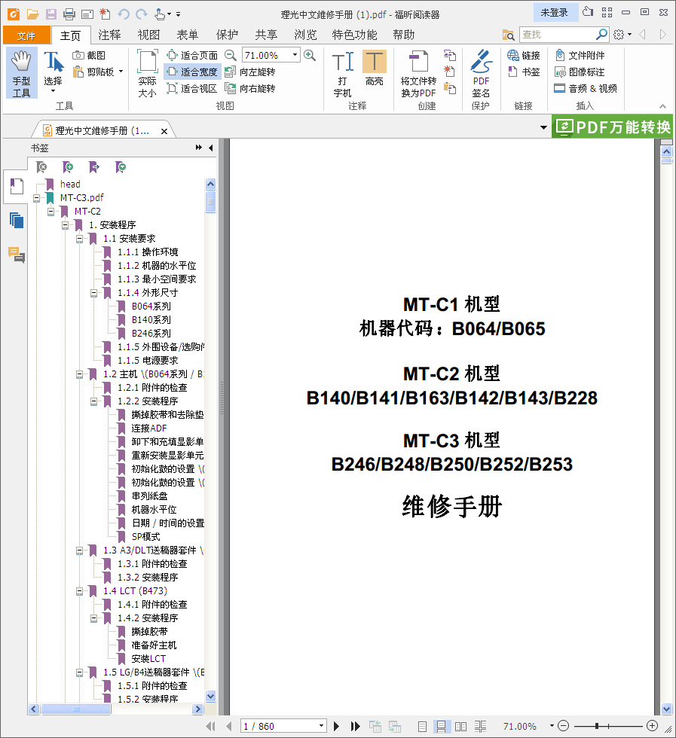This screenshot has height=738, width=676.
Task: Rotate view right (向右旋转)
Action: point(249,89)
